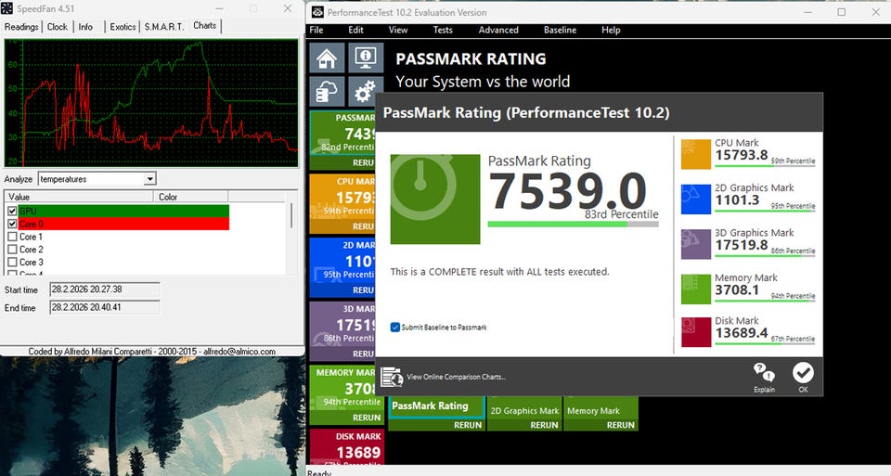Open PerformanceTest Tests menu
Screen dimensions: 891x476
(443, 30)
